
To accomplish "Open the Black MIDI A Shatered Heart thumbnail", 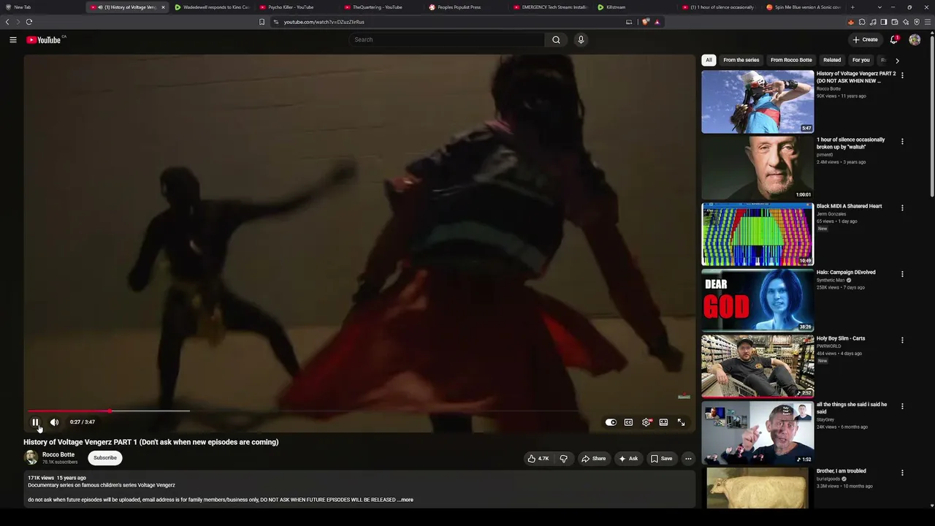I will coord(757,234).
